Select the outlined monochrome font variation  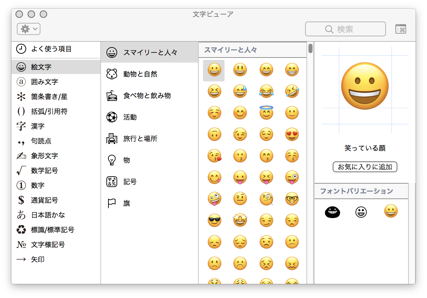361,212
